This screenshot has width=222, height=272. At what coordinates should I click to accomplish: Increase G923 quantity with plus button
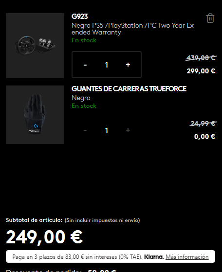point(128,65)
